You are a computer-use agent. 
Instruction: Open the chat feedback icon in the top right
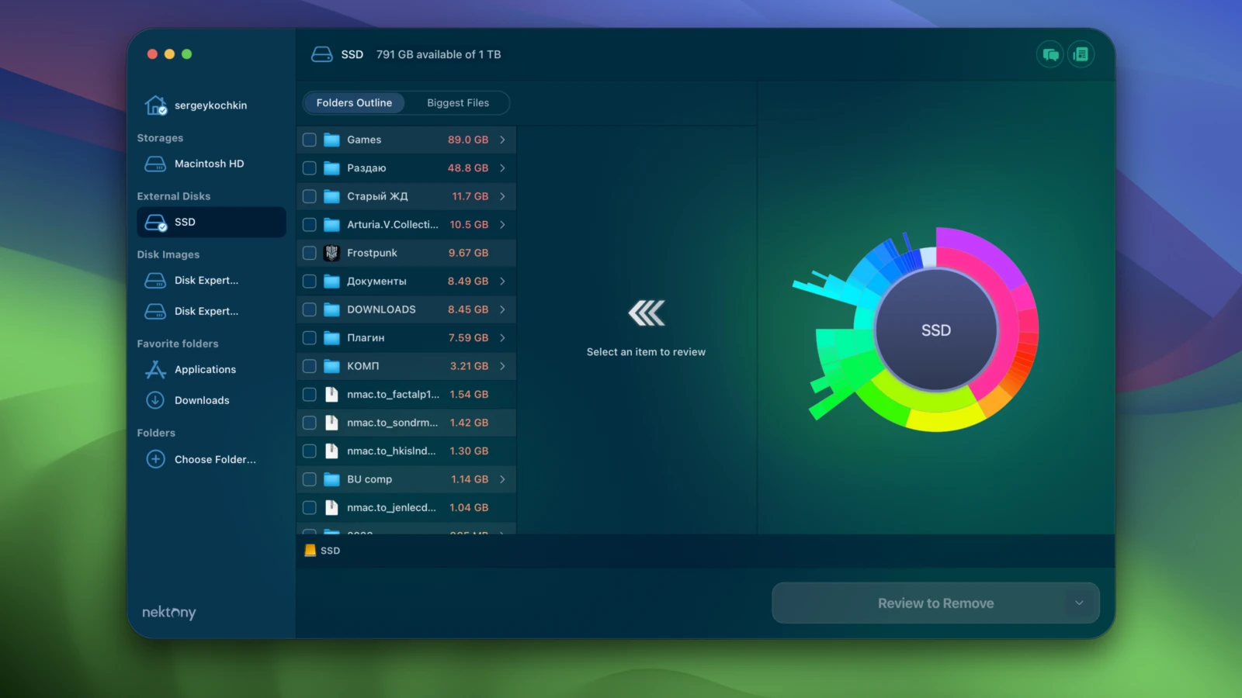point(1050,54)
